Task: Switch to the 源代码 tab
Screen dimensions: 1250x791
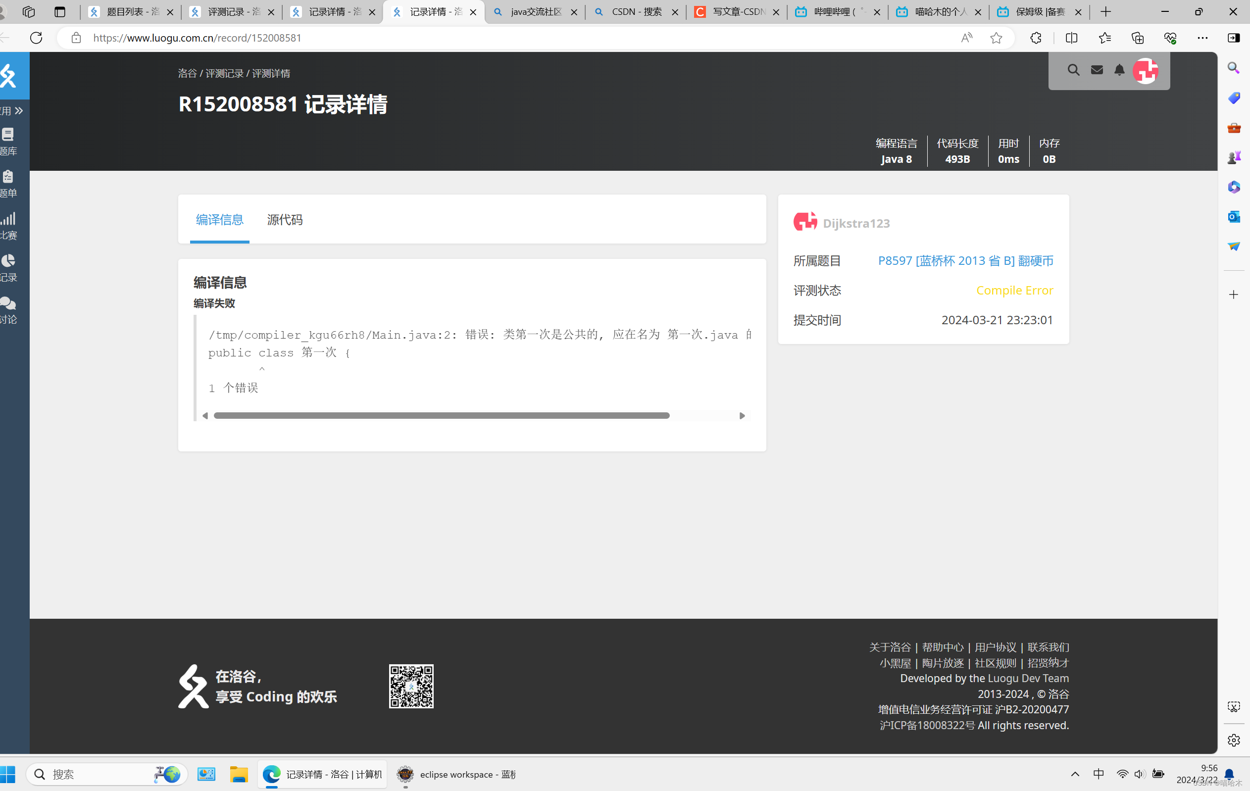Action: (x=285, y=220)
